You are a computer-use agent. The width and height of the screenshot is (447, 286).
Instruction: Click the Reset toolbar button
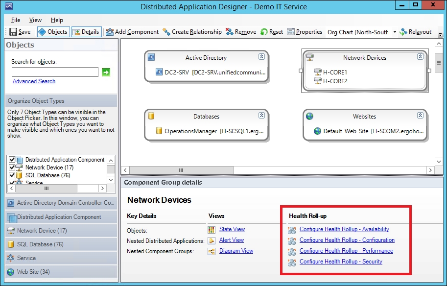[272, 32]
